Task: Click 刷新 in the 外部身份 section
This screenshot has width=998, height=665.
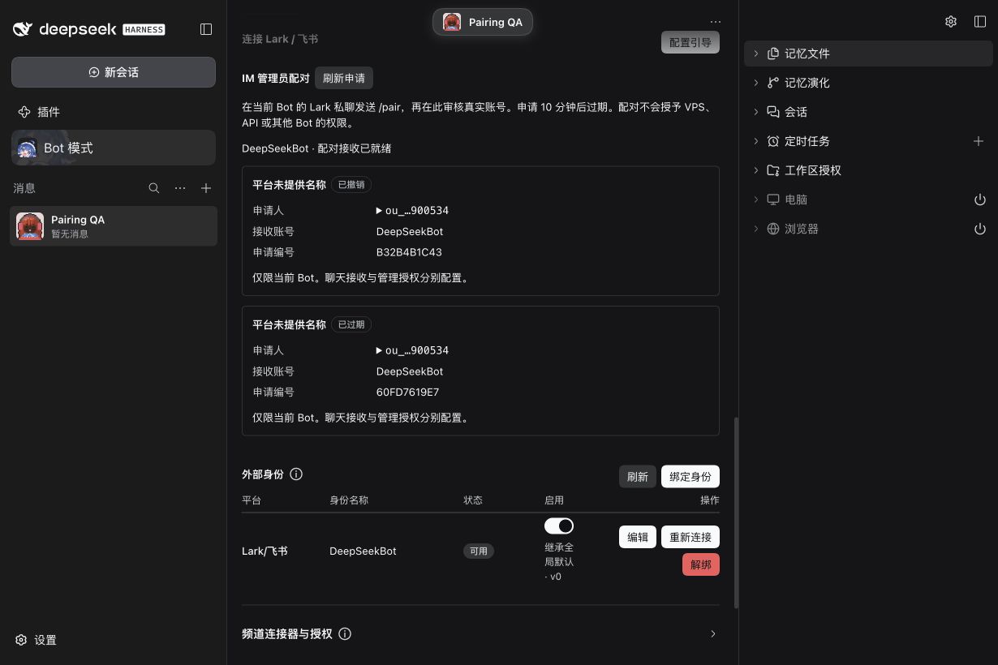Action: (x=638, y=477)
